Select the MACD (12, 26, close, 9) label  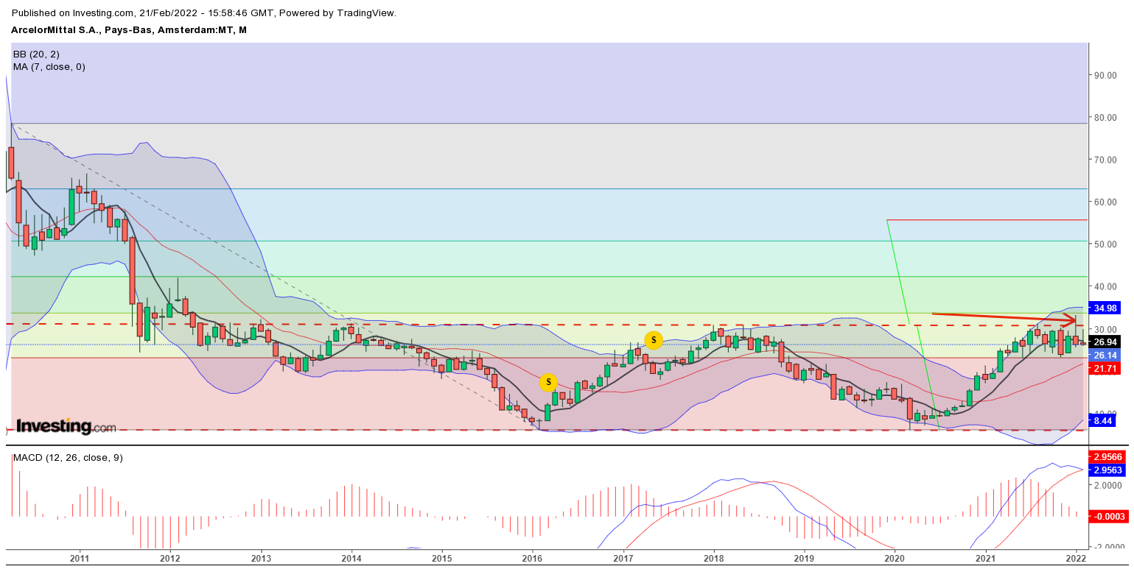point(68,458)
